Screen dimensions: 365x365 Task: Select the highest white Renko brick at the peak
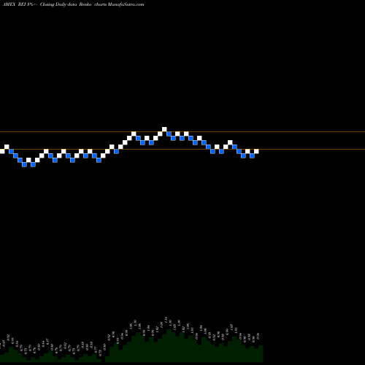tap(164, 129)
